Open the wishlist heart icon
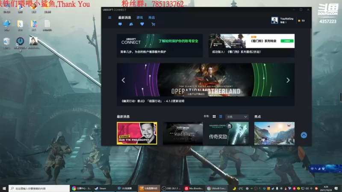342x192 pixels. [x=142, y=24]
